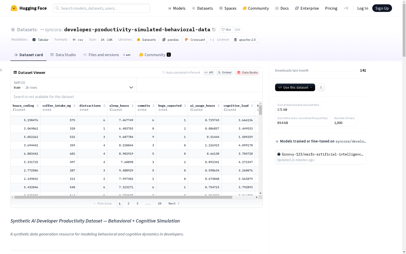Open the more options kebab menu
The height and width of the screenshot is (254, 406).
point(321,87)
